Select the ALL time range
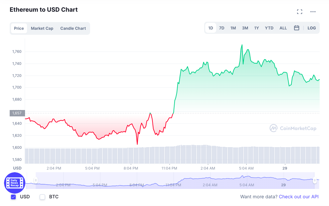This screenshot has height=206, width=329. pyautogui.click(x=283, y=28)
